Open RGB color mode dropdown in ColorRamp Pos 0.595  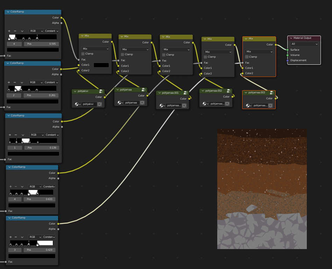(36, 31)
